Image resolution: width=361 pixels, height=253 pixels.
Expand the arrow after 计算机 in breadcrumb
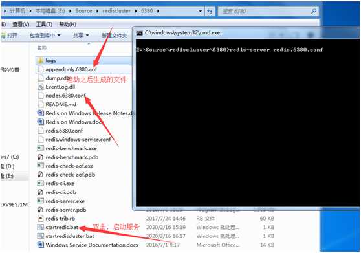pyautogui.click(x=30, y=11)
